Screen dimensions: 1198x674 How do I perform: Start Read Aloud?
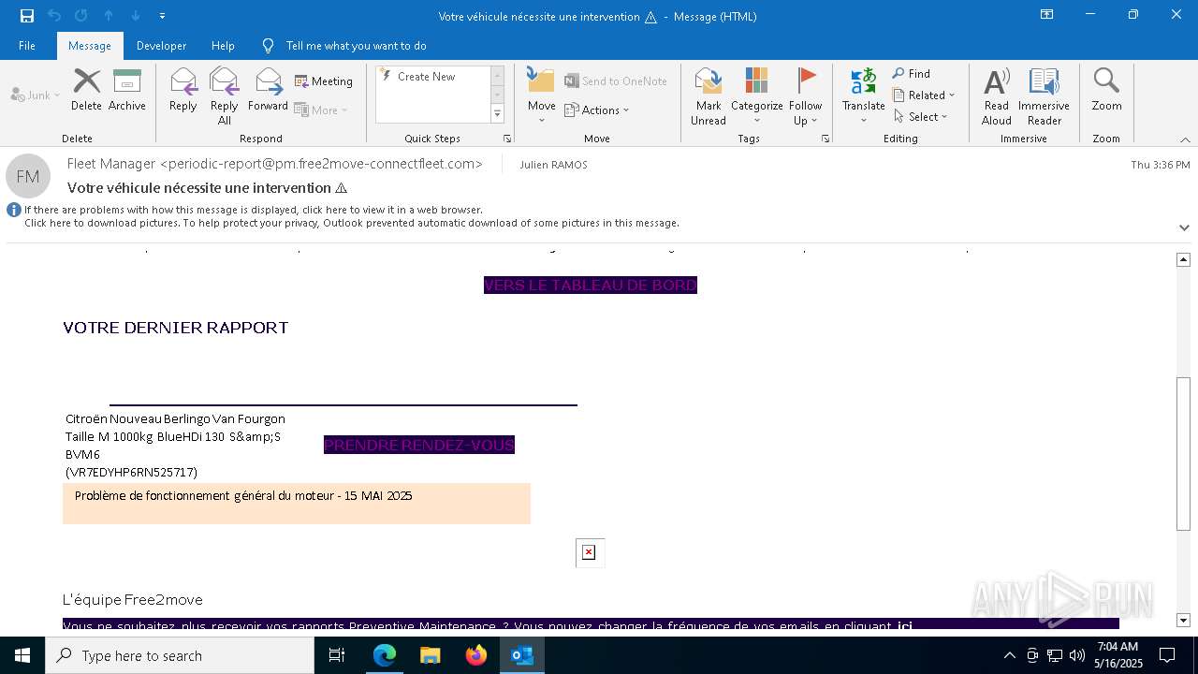coord(997,95)
